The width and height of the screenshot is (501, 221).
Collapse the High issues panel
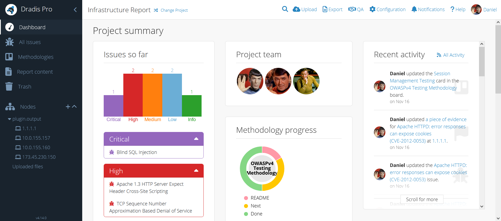click(x=196, y=171)
